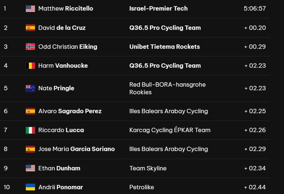Open rider Matthew Riccitello's profile

click(x=66, y=9)
